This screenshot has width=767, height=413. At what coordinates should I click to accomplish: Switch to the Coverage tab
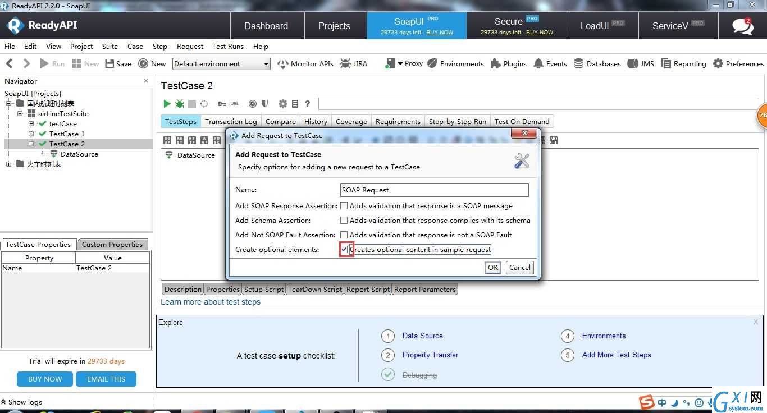coord(351,121)
